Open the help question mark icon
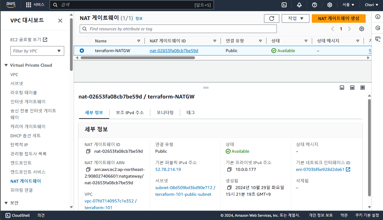Screen dimensions: 383x220 315,5
